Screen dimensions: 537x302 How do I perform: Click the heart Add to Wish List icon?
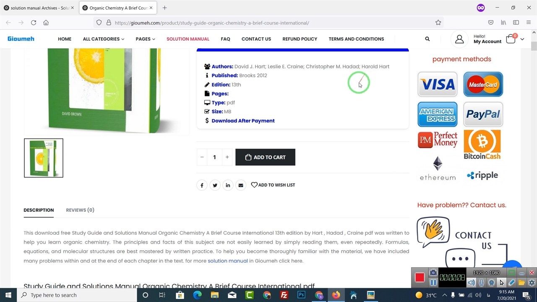point(254,185)
